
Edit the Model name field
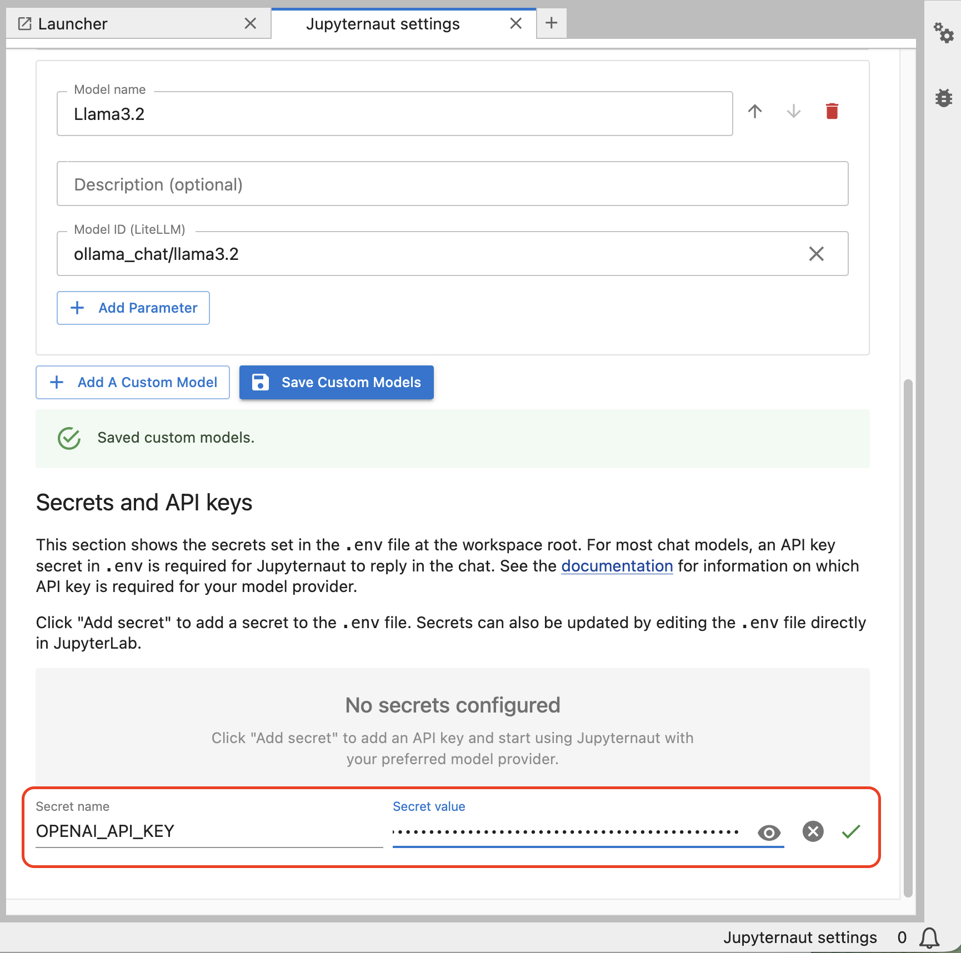(394, 114)
